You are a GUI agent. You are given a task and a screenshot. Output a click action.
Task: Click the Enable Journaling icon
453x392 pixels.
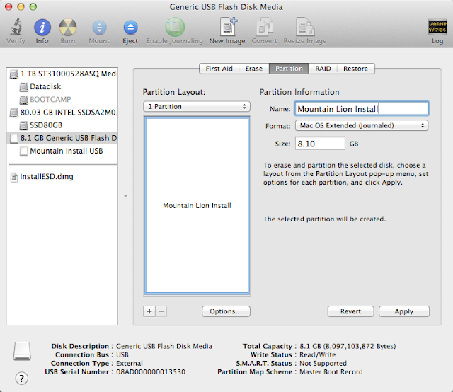(175, 27)
